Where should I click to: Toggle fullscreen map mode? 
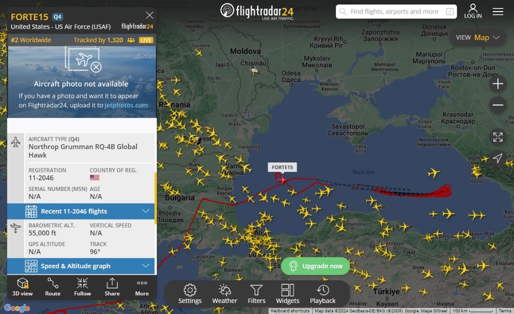coord(497,137)
